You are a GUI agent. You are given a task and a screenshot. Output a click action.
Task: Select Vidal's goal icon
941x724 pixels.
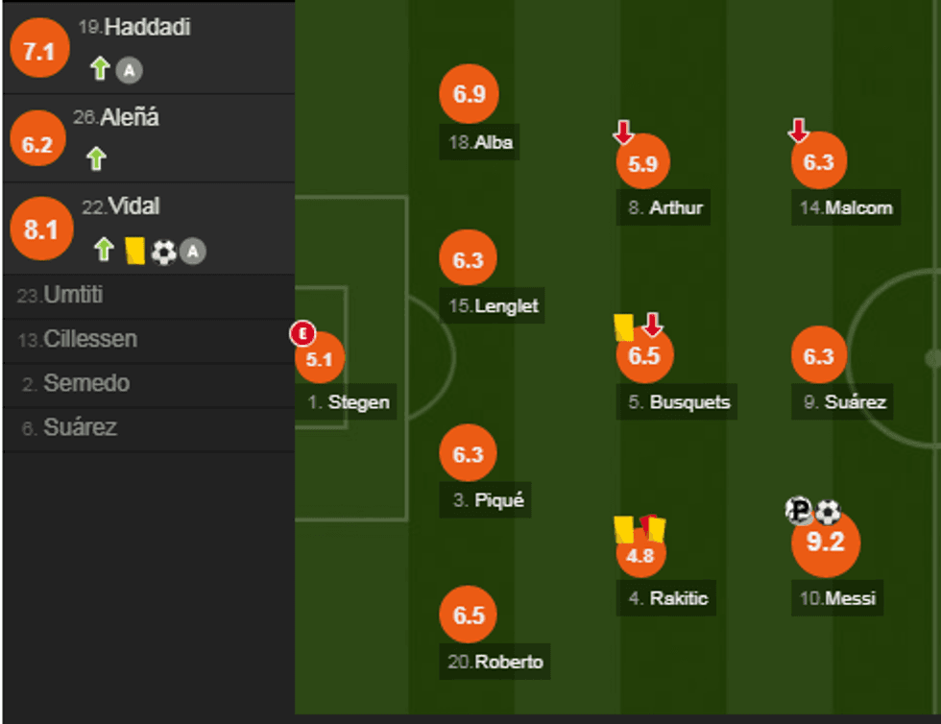pos(163,252)
